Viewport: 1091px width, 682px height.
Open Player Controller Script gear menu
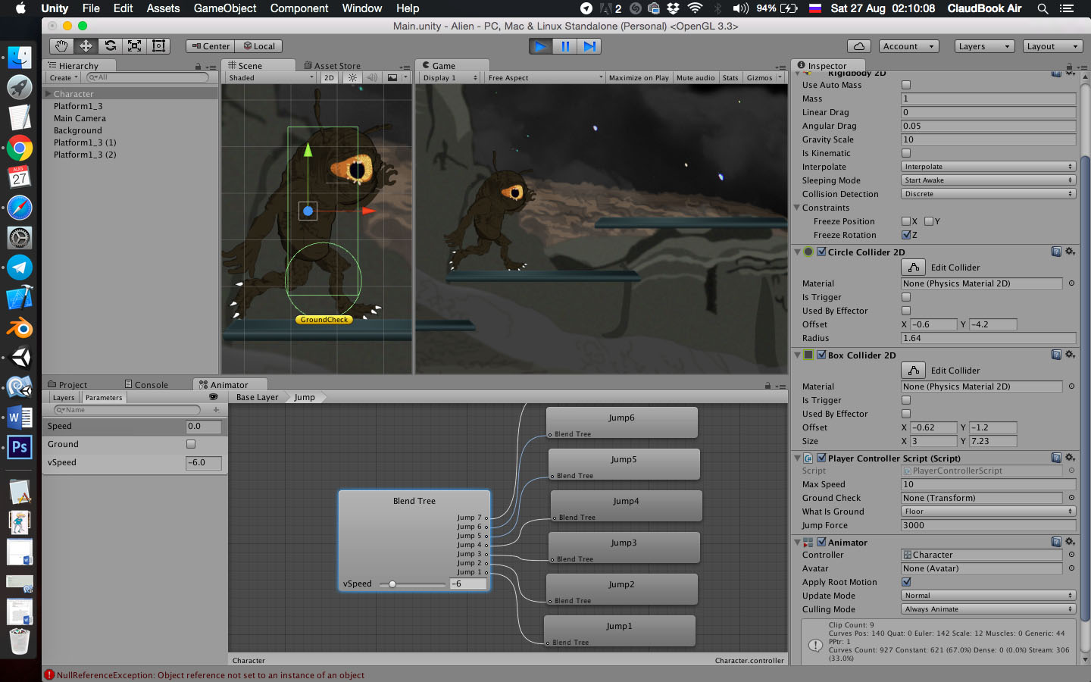1070,458
